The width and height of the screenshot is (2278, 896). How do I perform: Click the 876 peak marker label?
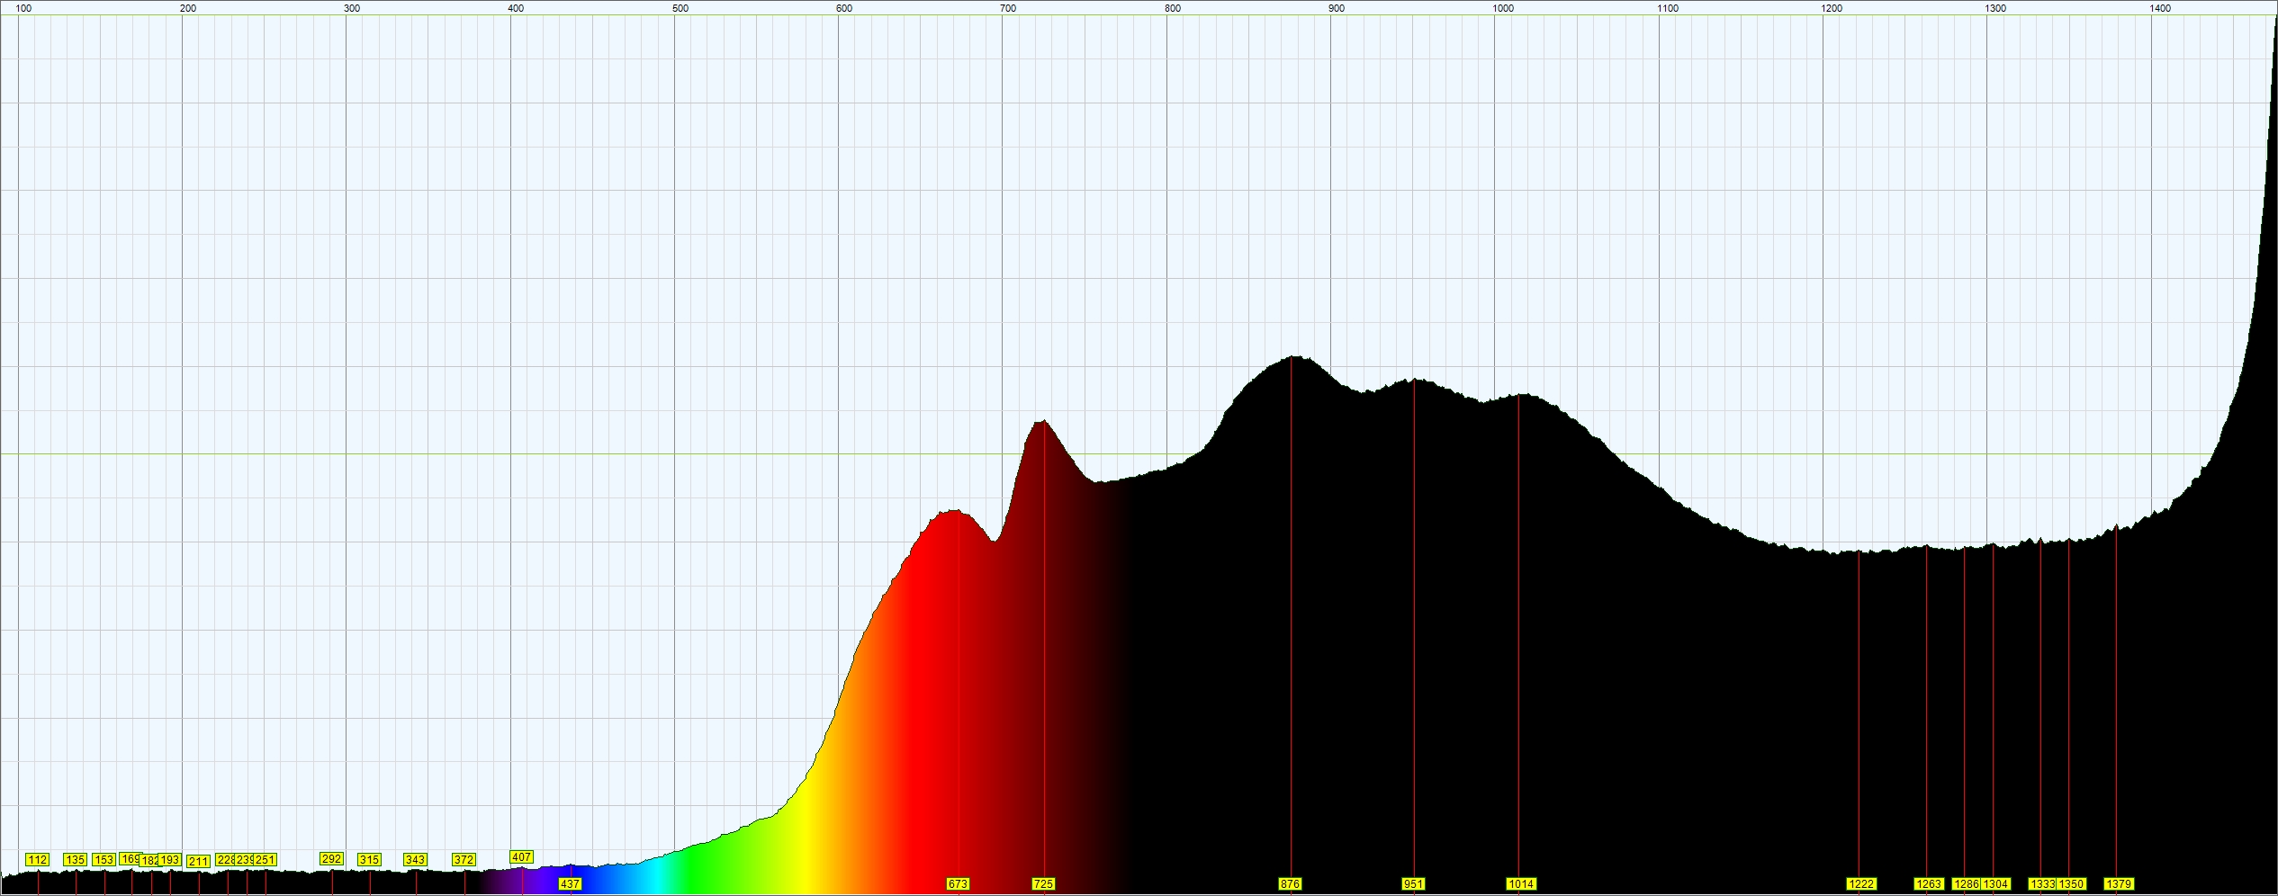(x=1290, y=884)
